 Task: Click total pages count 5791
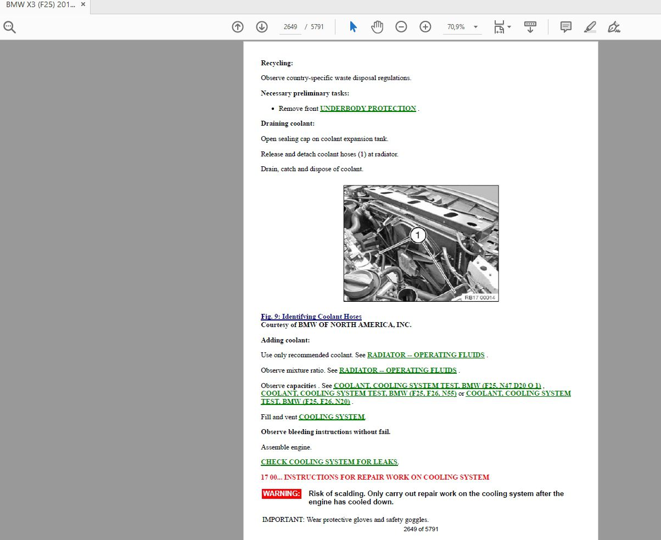coord(317,27)
